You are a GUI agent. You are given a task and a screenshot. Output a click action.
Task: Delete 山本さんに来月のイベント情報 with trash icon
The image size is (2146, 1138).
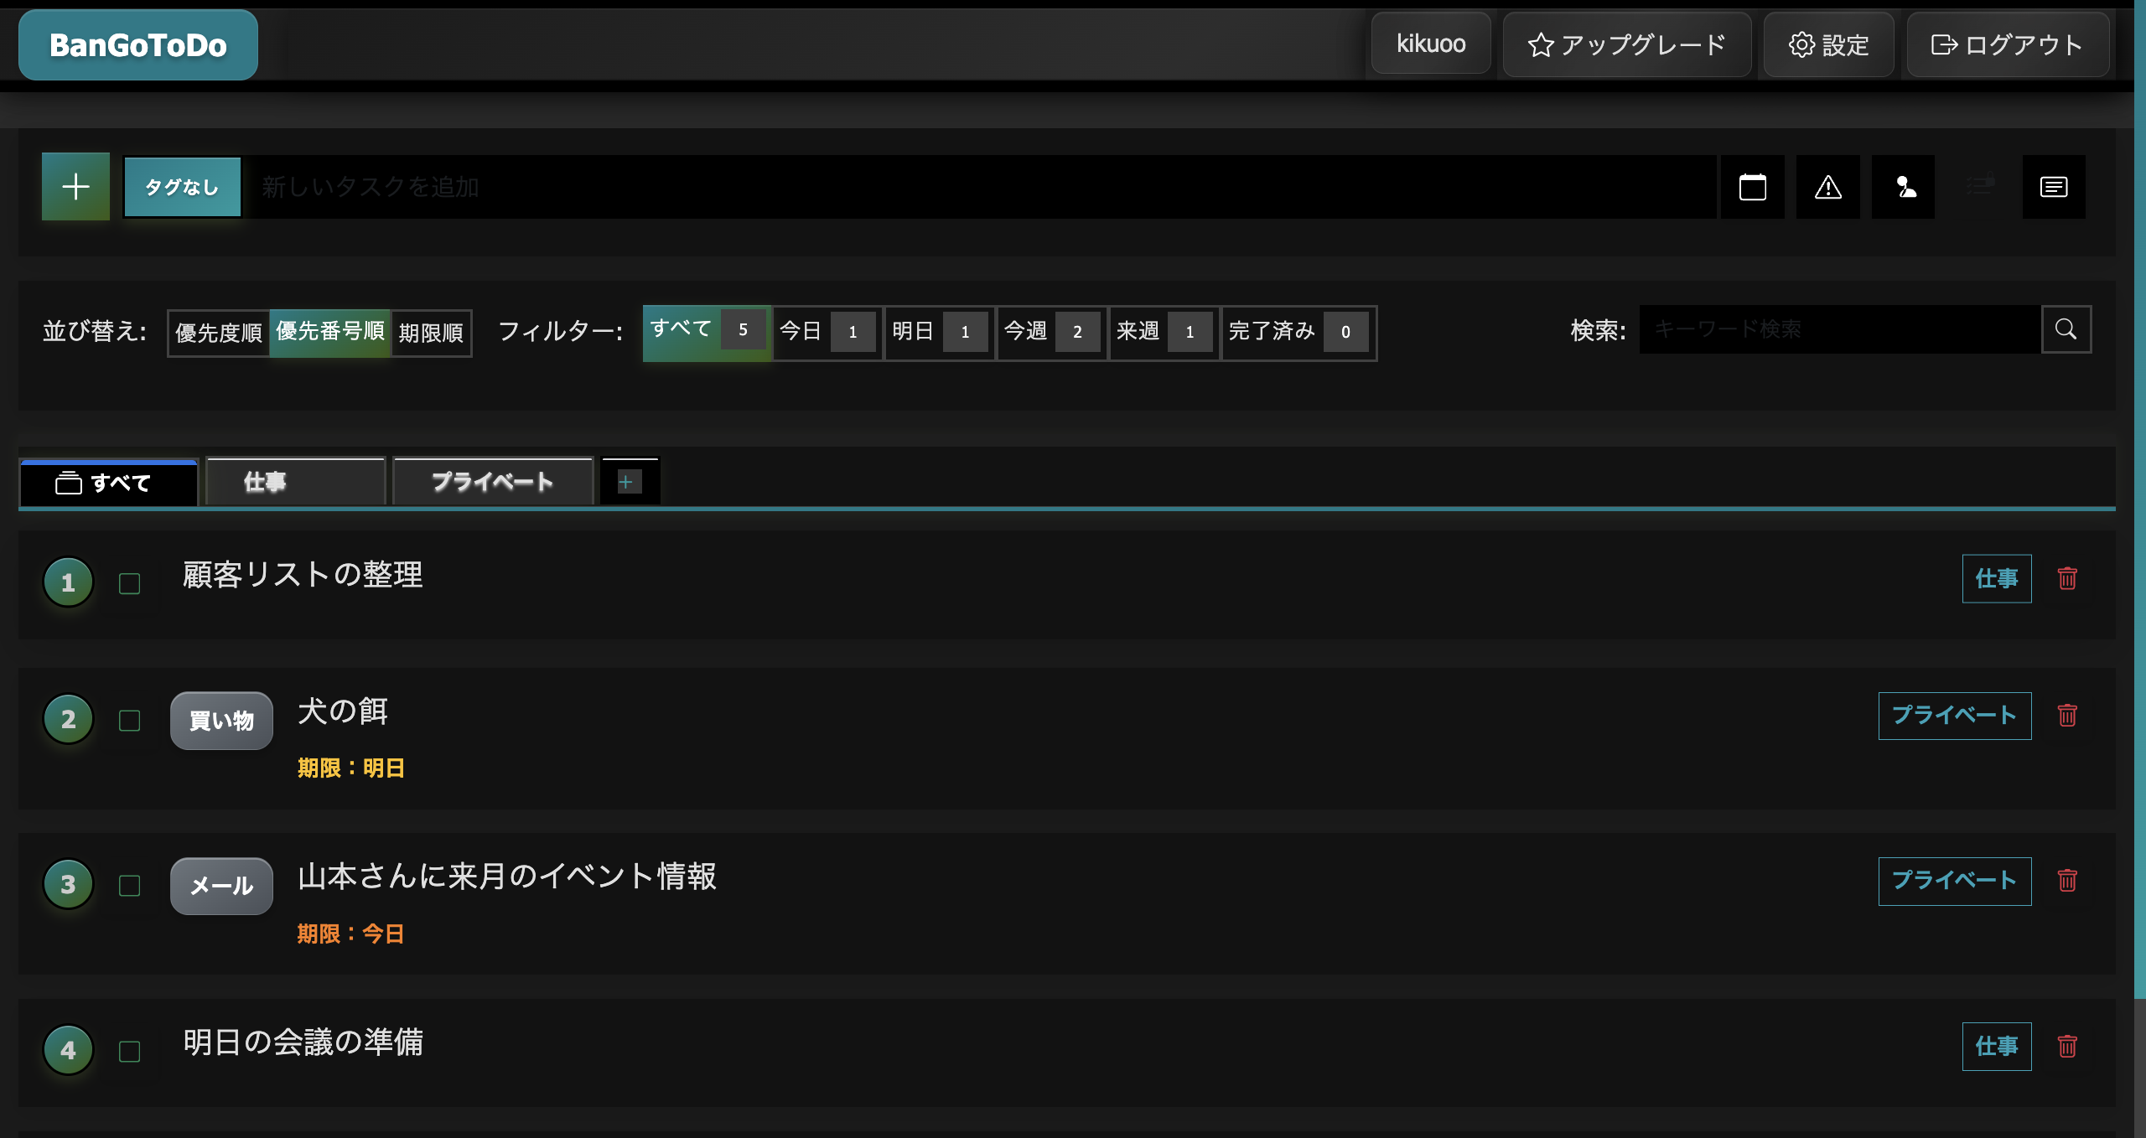[2067, 881]
